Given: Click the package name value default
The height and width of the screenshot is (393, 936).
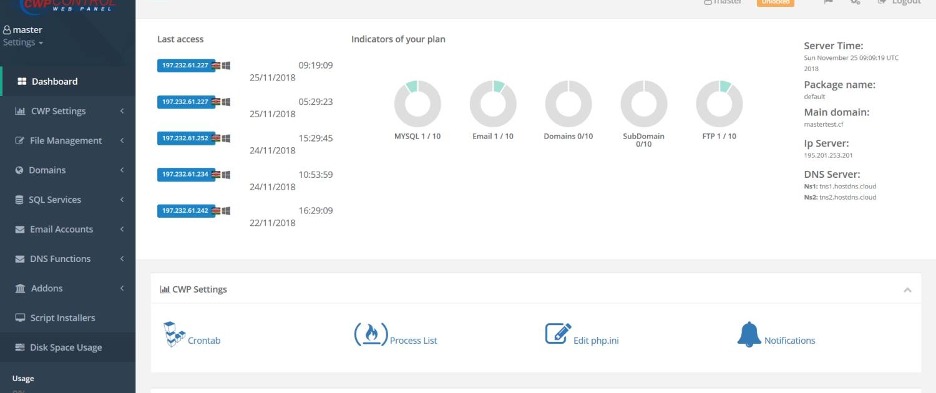Looking at the screenshot, I should (x=814, y=97).
